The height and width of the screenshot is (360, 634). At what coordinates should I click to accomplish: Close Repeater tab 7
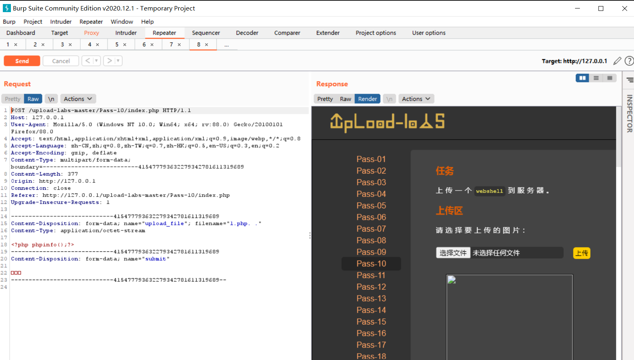point(179,45)
